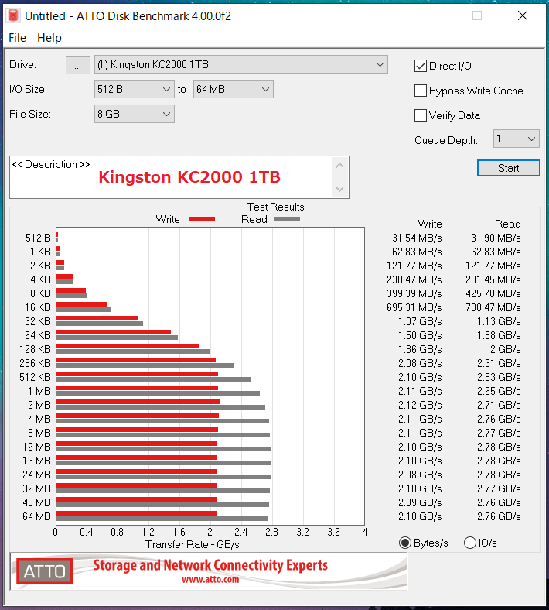Click the 512 B write result 31.54 MB/s

click(x=417, y=238)
